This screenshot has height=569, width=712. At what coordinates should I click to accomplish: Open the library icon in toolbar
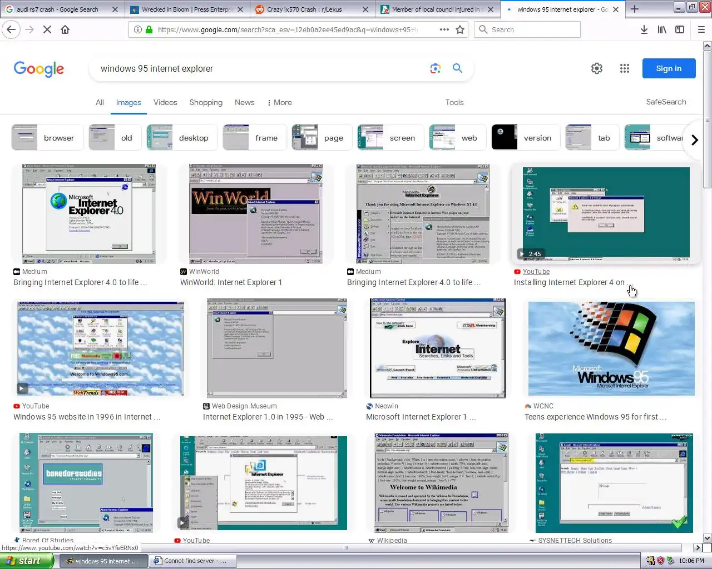click(662, 29)
